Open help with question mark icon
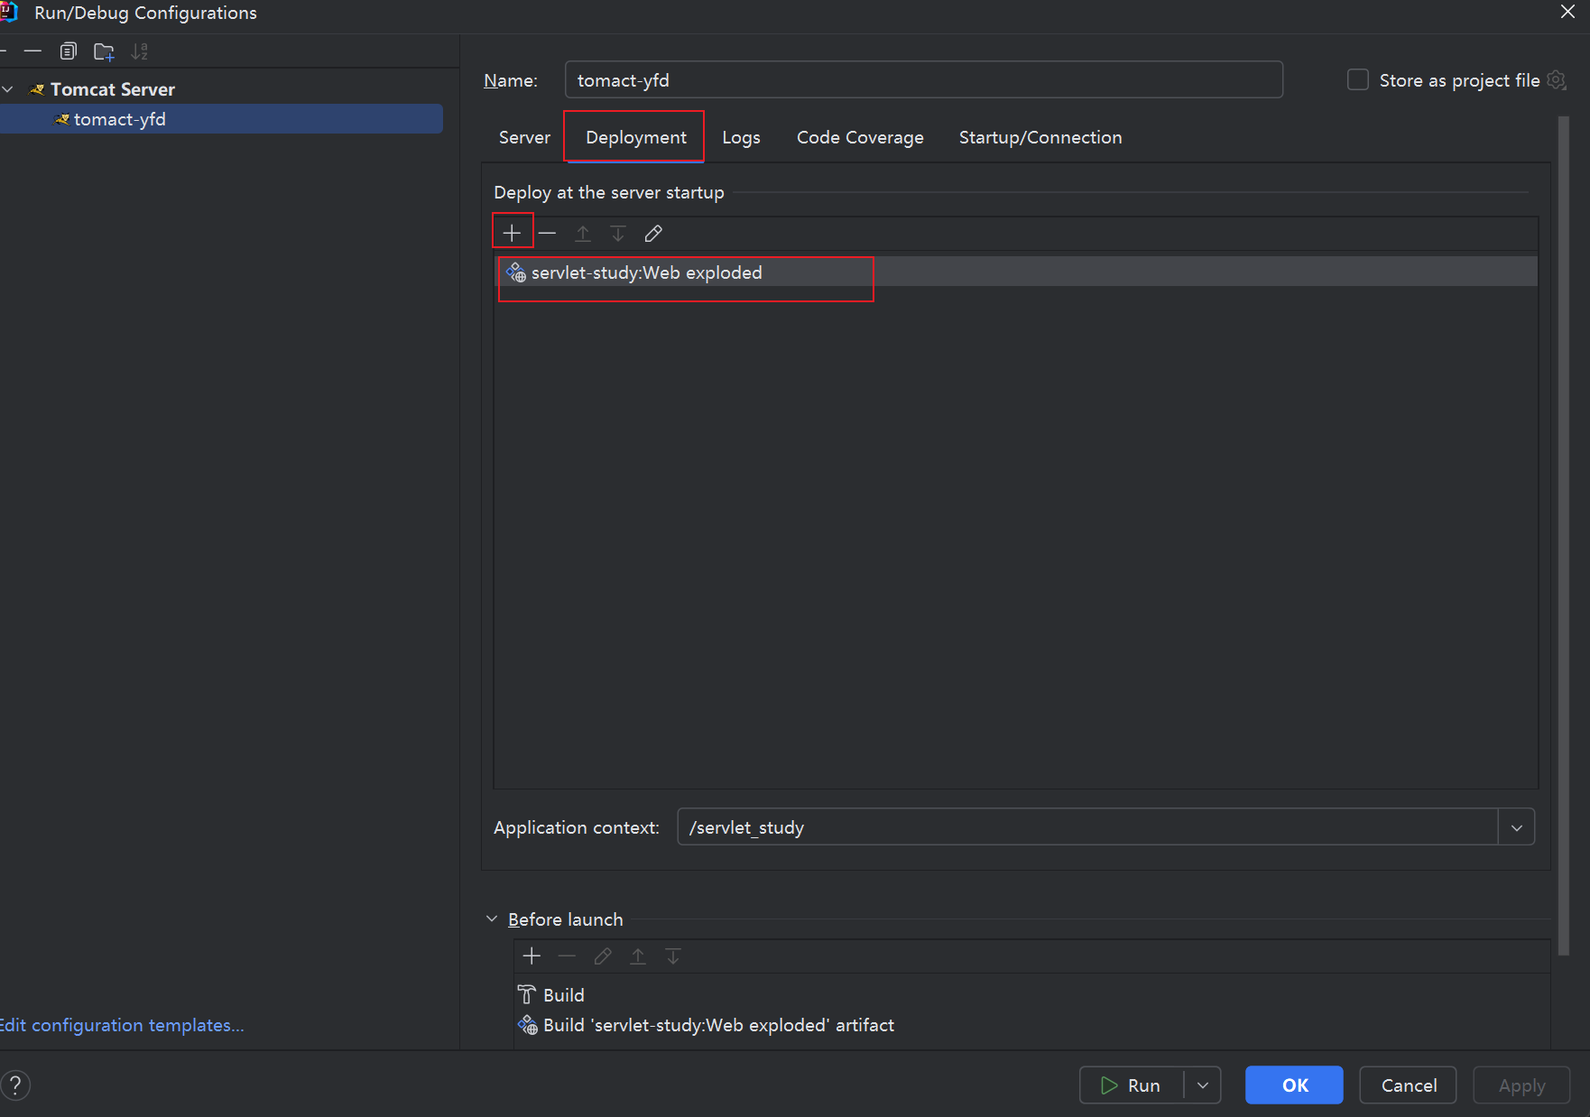 15,1085
